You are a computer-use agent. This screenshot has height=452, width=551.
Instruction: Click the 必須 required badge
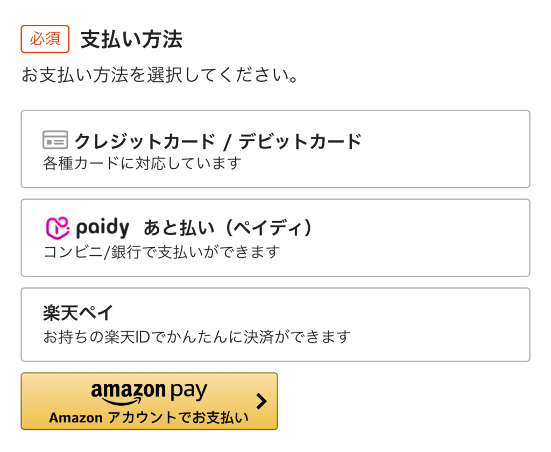click(45, 39)
